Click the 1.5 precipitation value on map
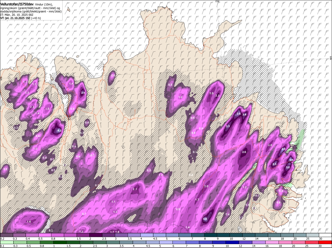 pyautogui.click(x=47, y=109)
